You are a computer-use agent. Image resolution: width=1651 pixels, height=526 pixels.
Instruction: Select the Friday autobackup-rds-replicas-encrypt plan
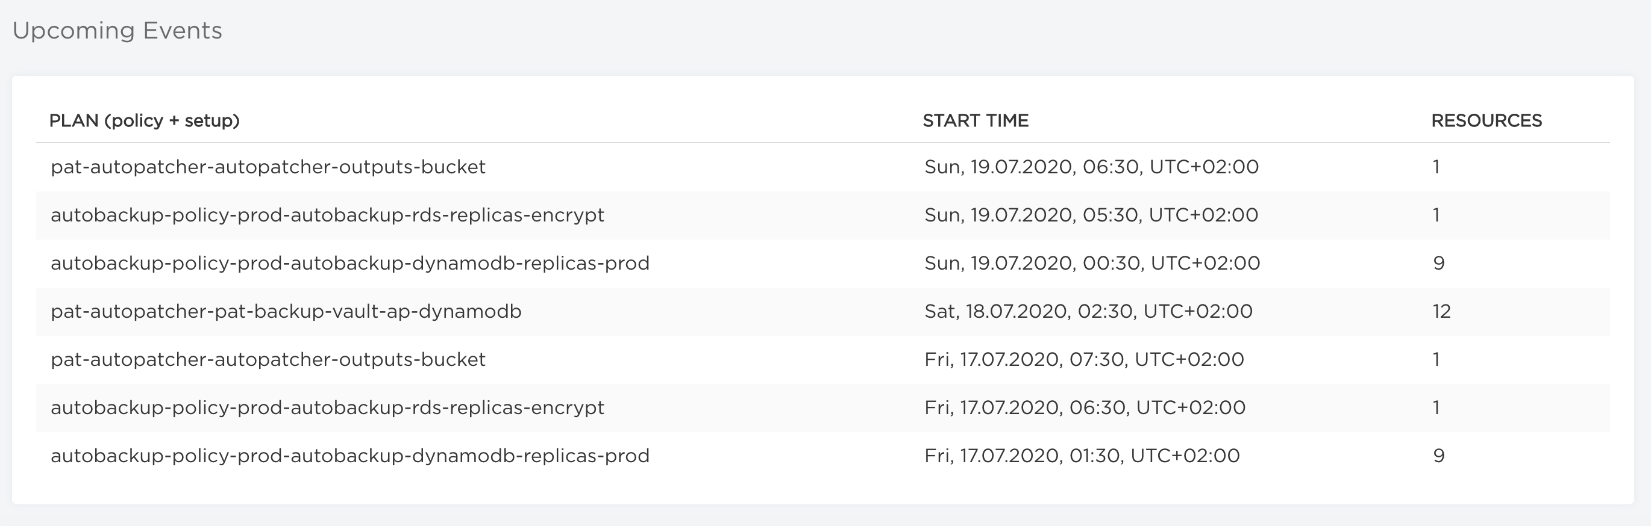328,407
